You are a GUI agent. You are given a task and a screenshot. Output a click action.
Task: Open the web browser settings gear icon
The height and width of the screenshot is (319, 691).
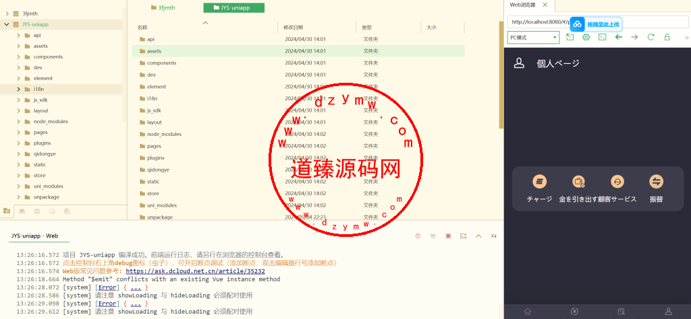pos(586,37)
